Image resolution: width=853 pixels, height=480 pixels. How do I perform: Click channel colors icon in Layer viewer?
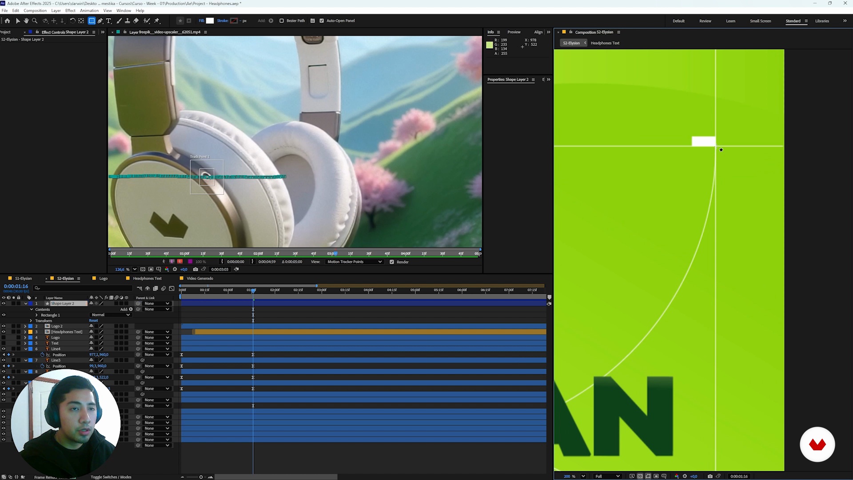click(167, 269)
